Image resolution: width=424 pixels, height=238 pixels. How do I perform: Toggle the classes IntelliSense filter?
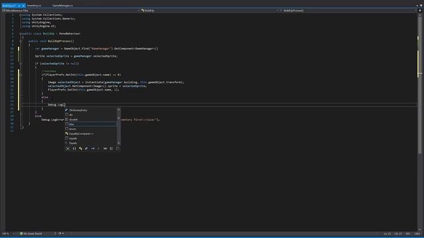coord(80,148)
